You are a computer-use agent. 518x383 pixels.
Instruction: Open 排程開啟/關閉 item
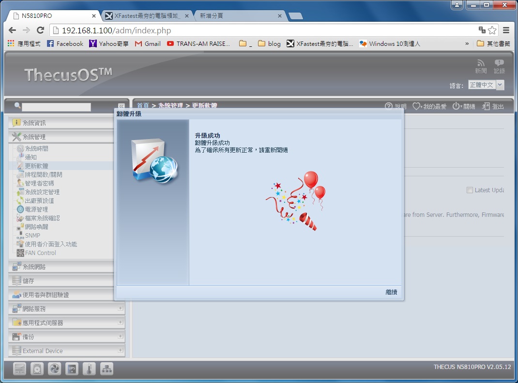[x=43, y=175]
